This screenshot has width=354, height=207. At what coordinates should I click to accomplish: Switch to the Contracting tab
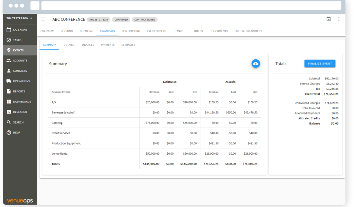point(131,31)
